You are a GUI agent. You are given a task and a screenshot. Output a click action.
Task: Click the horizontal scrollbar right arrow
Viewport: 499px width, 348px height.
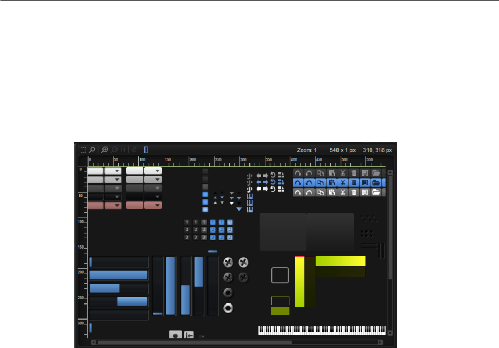point(380,343)
